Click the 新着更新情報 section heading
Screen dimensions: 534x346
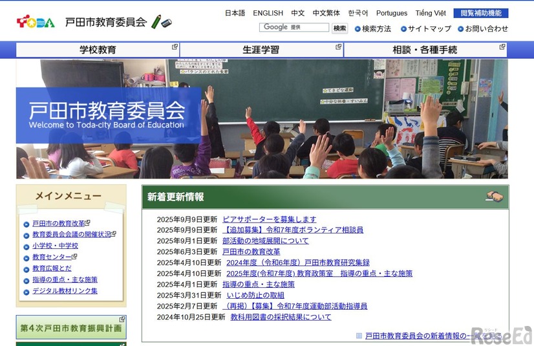coord(176,197)
